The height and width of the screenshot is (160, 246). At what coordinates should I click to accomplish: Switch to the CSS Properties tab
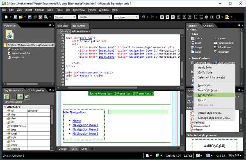pos(36,90)
